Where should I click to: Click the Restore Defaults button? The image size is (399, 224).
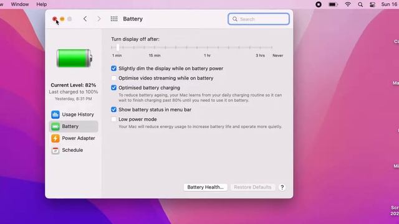pyautogui.click(x=252, y=187)
